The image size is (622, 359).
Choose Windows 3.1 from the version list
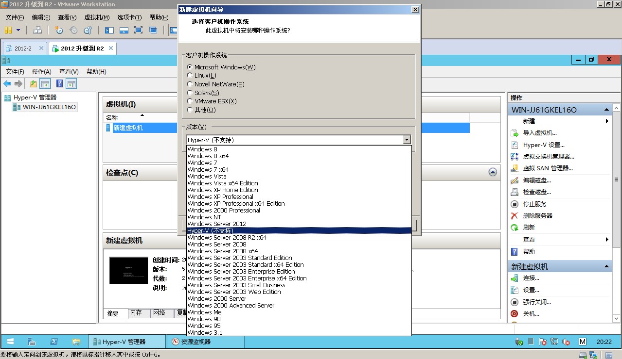point(299,332)
